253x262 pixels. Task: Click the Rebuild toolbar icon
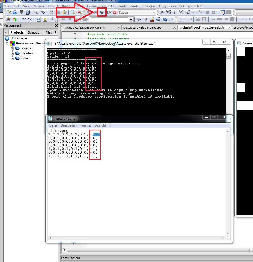(x=108, y=12)
